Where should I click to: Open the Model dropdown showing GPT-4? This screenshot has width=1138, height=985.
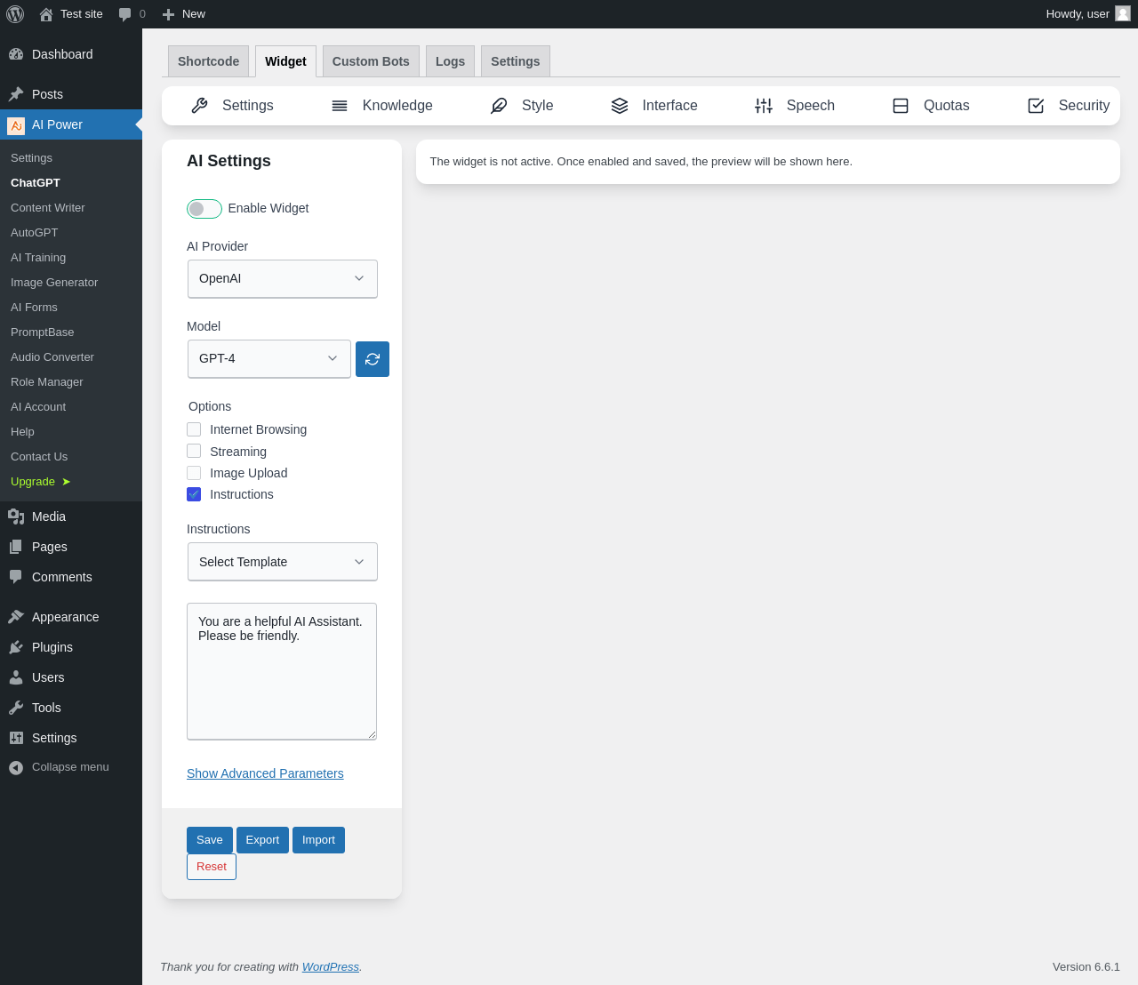click(x=269, y=359)
